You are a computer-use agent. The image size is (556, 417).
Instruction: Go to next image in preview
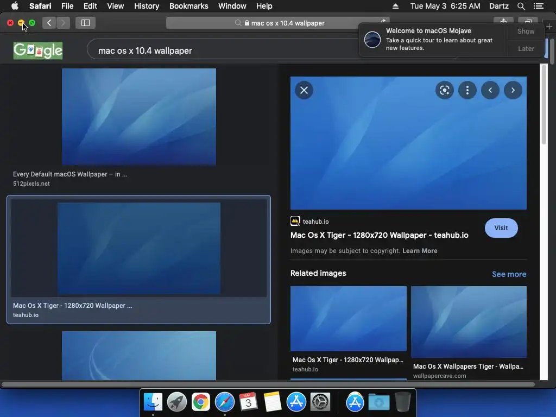[x=513, y=90]
